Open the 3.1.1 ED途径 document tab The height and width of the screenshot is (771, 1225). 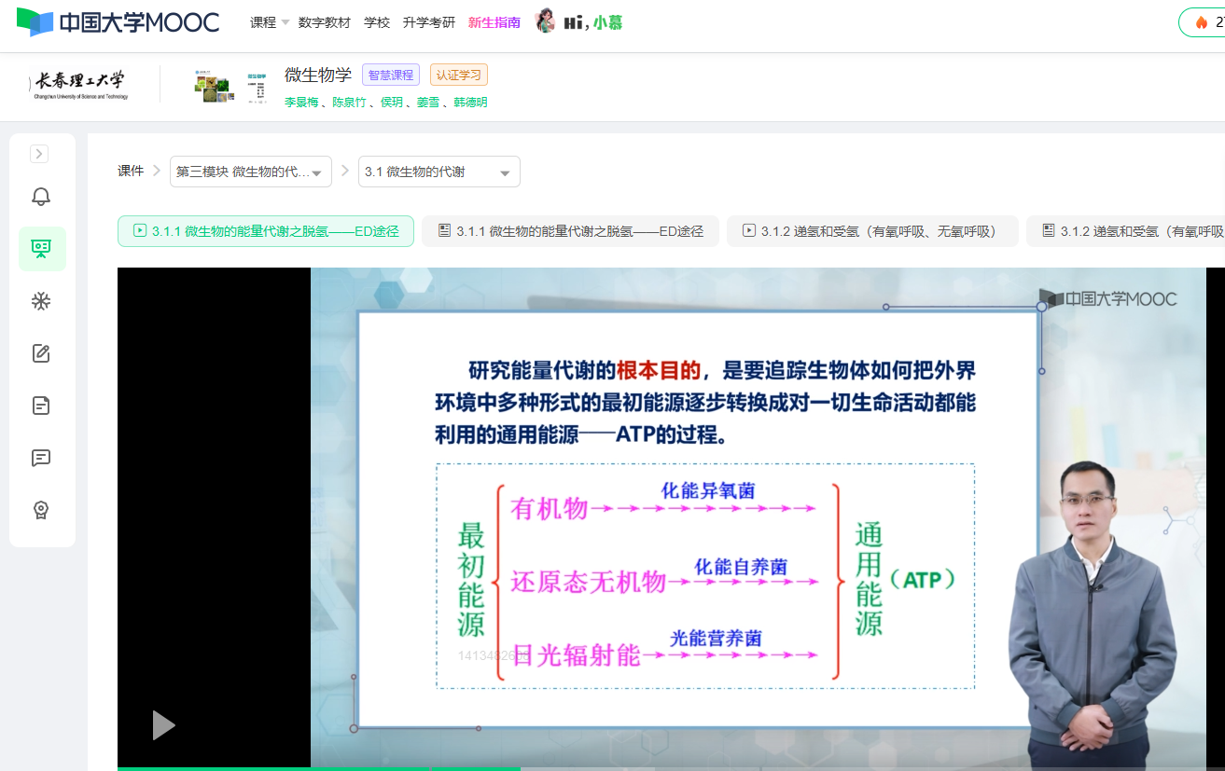tap(570, 231)
